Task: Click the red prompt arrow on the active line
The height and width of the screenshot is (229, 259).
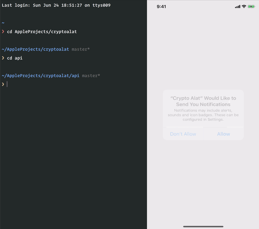Action: click(x=3, y=84)
